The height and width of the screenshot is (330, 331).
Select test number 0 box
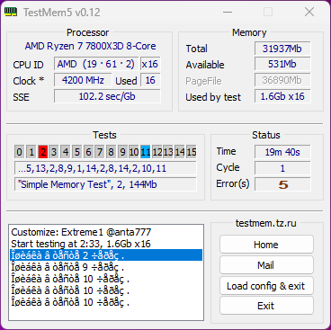[19, 152]
